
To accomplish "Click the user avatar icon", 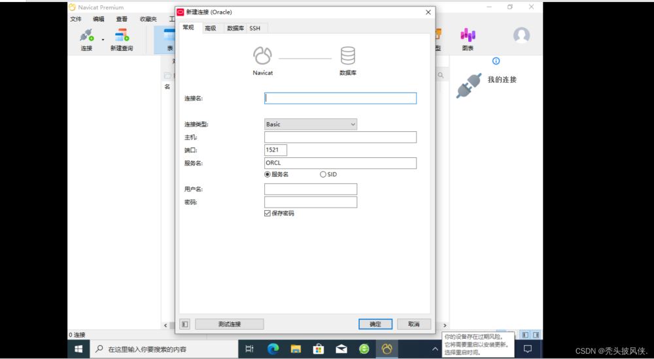I will pos(521,36).
